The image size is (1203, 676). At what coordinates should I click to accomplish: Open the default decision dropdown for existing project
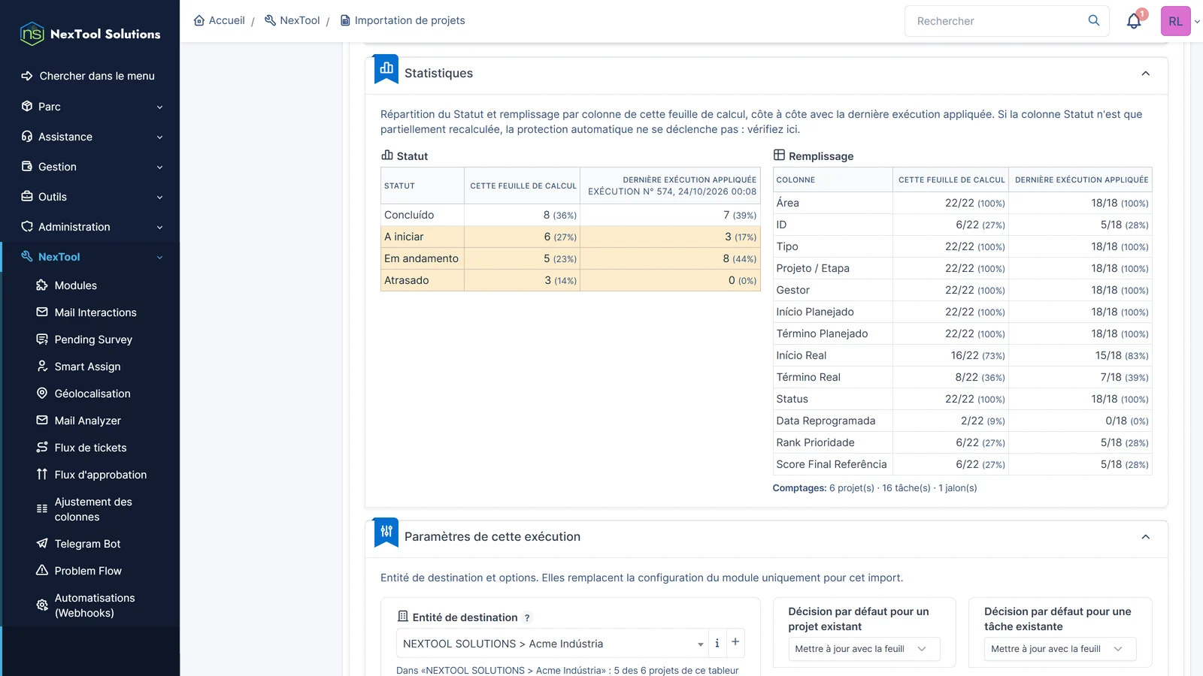(x=864, y=649)
